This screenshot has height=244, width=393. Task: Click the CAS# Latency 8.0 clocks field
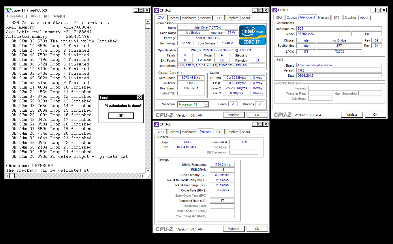pyautogui.click(x=222, y=175)
